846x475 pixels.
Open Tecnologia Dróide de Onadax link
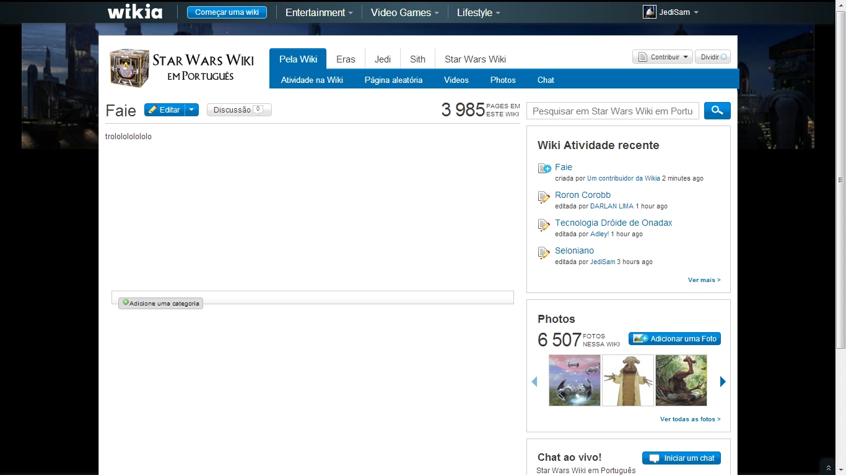click(x=613, y=223)
